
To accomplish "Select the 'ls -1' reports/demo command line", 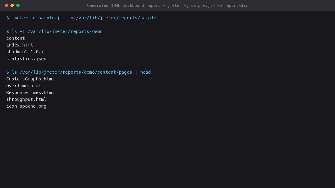I will pyautogui.click(x=54, y=31).
